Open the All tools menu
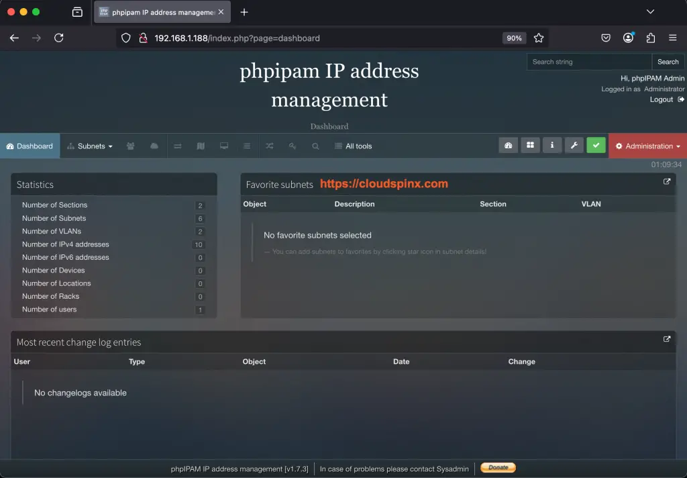Screen dimensions: 687x478 click(353, 146)
